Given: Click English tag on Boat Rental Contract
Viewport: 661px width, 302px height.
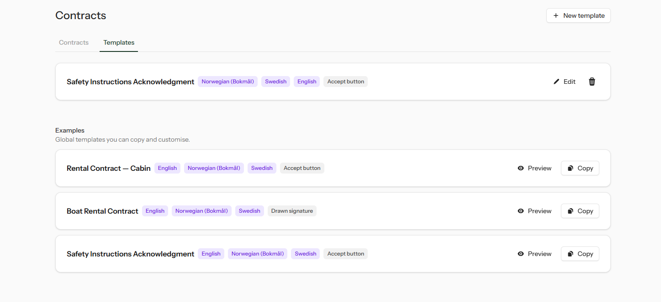Looking at the screenshot, I should (155, 211).
